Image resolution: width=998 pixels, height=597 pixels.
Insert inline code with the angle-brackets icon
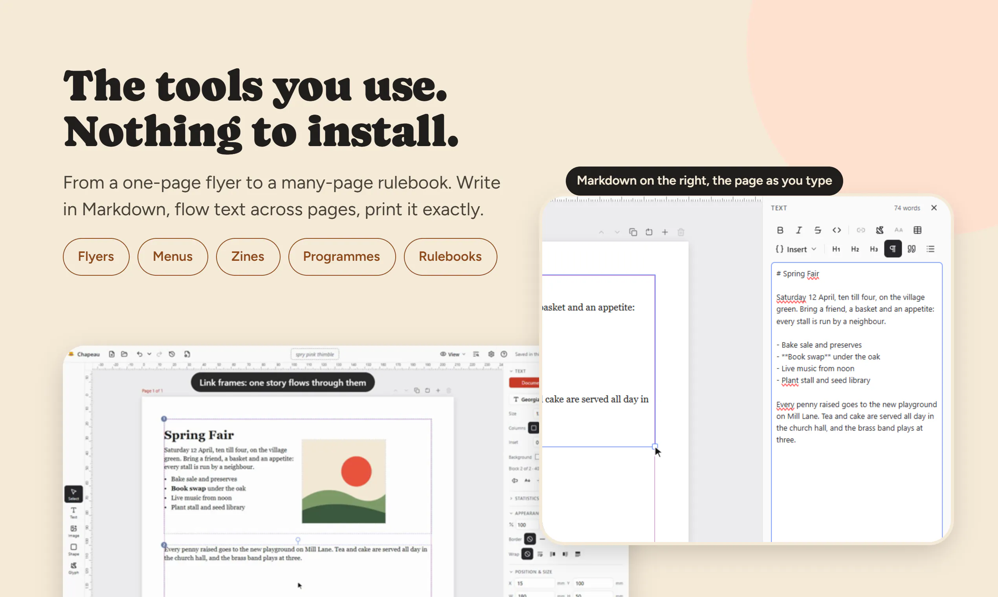point(837,230)
